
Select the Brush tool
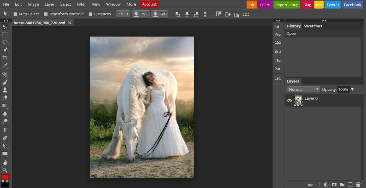(5, 82)
